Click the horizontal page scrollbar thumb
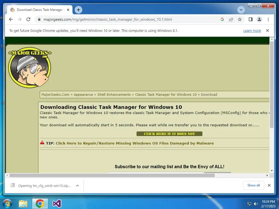Image resolution: width=279 pixels, height=209 pixels. coord(112,176)
